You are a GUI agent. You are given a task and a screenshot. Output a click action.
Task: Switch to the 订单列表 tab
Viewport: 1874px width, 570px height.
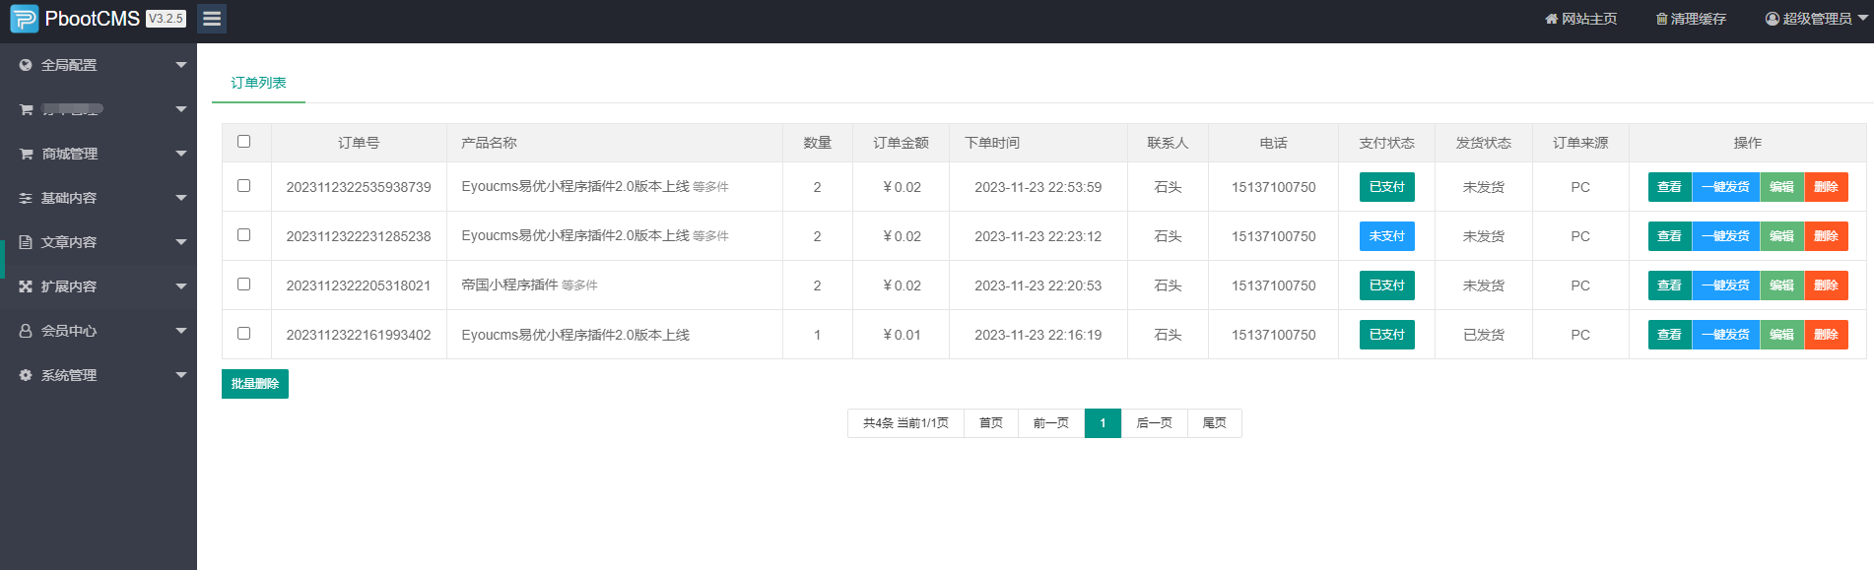258,83
